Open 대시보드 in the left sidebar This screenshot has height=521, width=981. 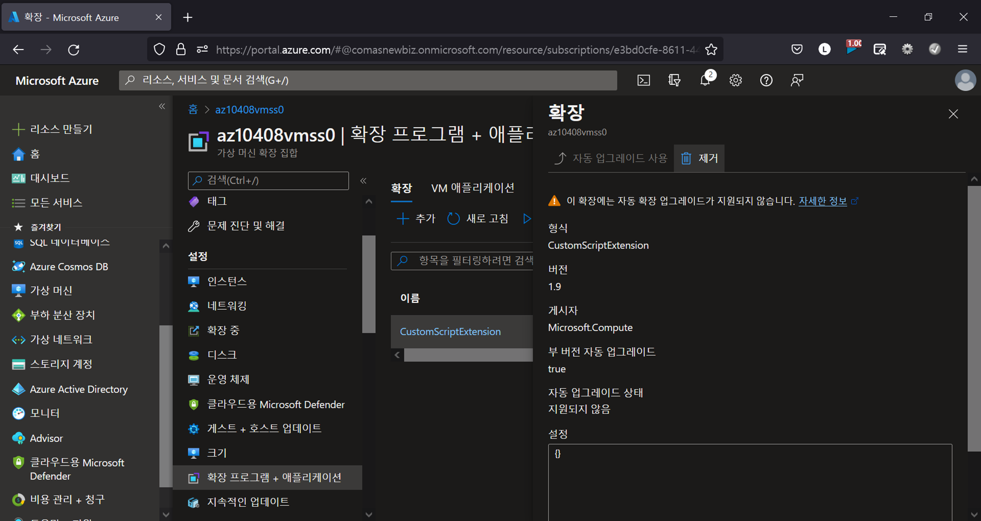tap(41, 178)
